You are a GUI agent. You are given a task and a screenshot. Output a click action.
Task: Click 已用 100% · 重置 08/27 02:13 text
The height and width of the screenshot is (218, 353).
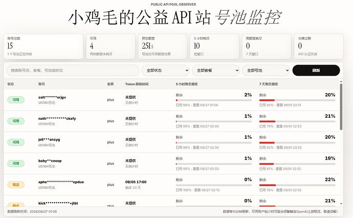pos(197,190)
